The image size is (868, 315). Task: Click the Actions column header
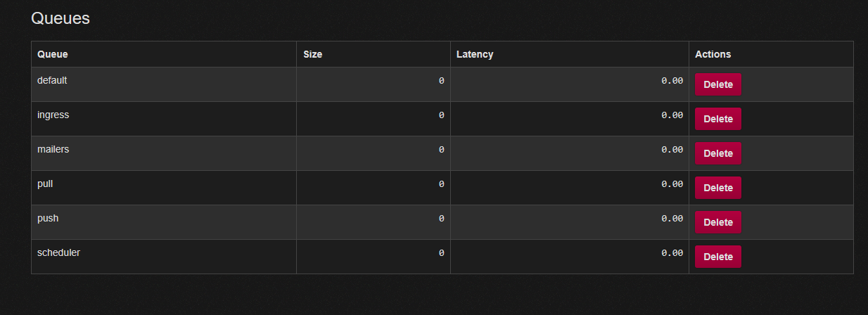713,54
